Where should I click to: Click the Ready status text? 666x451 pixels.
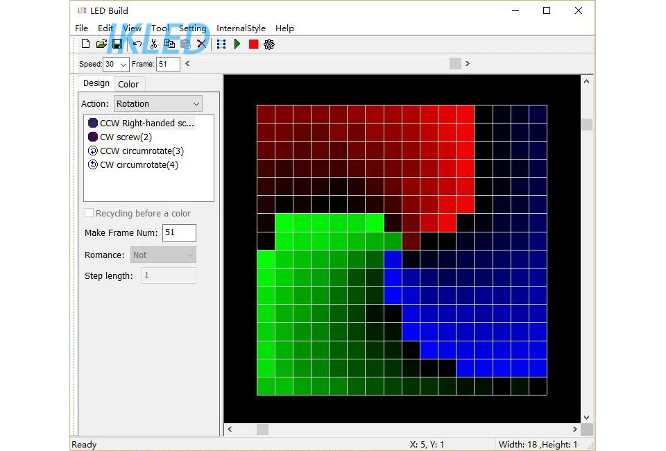(x=84, y=444)
